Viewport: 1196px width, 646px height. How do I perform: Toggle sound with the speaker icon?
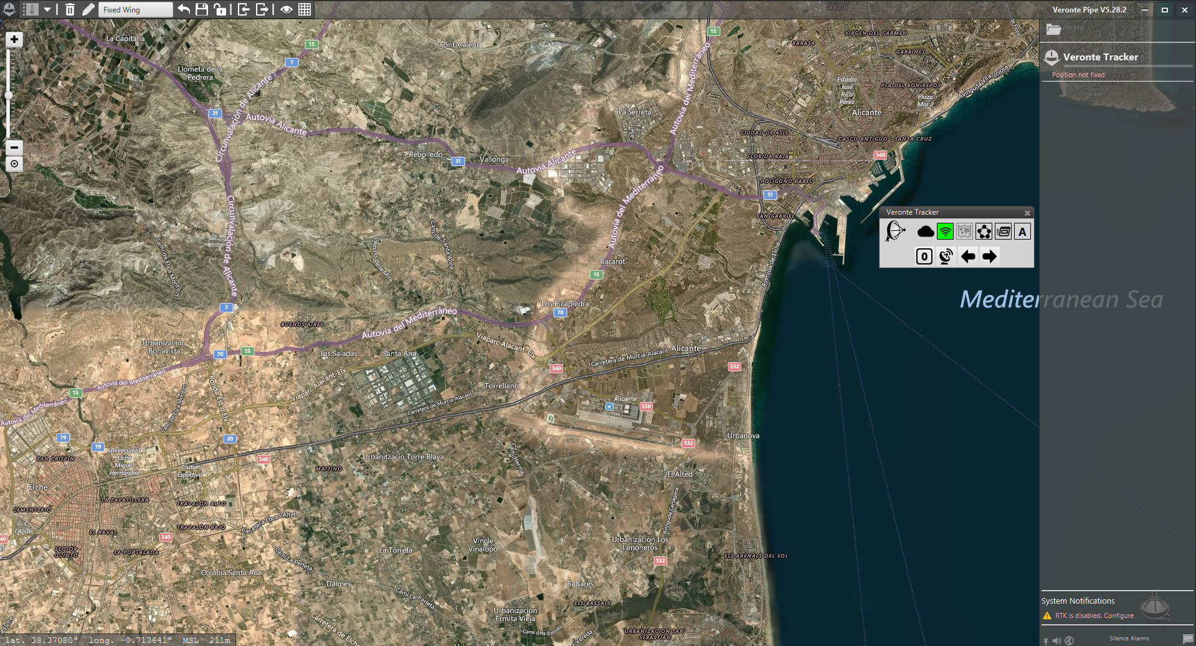click(x=1056, y=640)
